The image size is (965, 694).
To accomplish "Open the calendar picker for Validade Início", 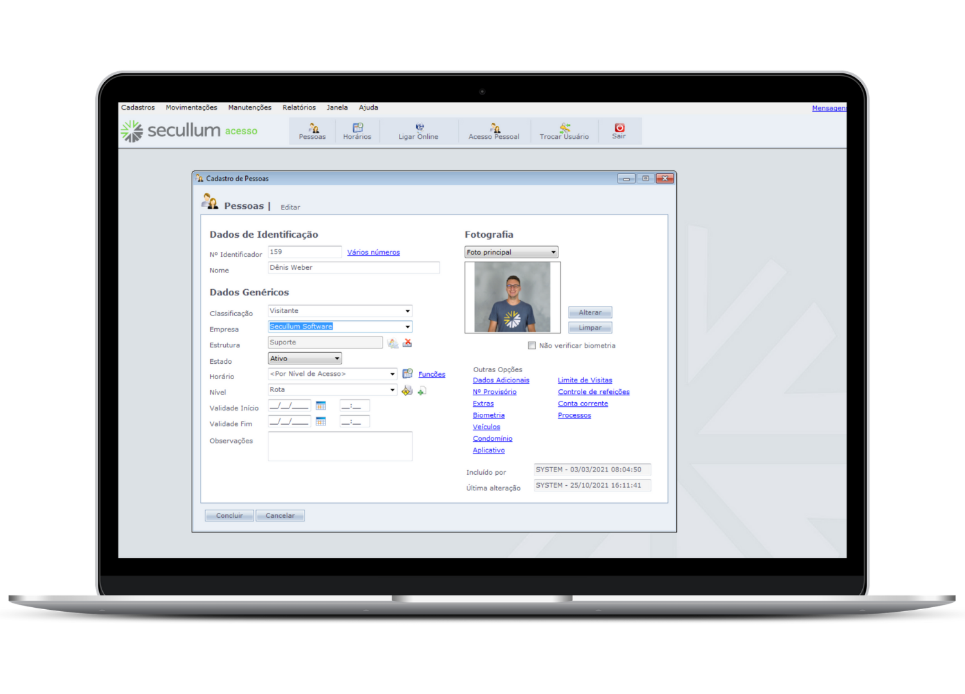I will tap(320, 405).
